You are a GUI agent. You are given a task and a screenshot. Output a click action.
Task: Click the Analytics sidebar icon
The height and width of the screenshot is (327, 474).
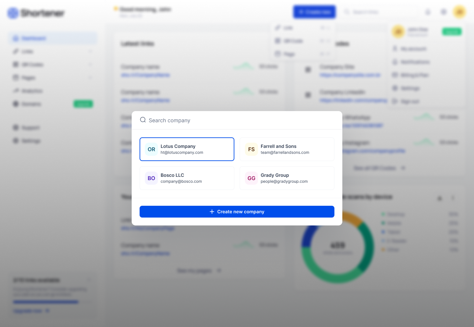pos(16,91)
